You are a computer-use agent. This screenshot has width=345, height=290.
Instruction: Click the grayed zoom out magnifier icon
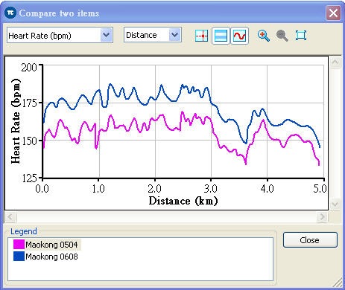[x=282, y=36]
